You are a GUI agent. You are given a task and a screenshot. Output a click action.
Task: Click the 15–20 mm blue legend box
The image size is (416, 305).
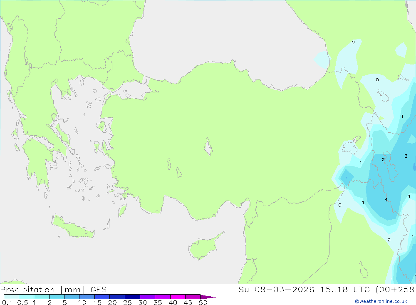click(102, 297)
